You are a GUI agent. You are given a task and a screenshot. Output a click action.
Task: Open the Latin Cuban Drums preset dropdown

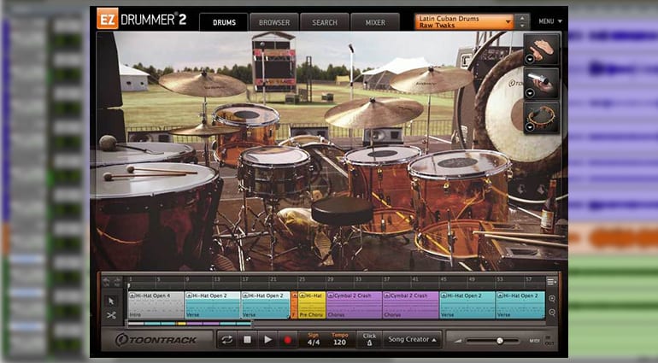coord(464,22)
